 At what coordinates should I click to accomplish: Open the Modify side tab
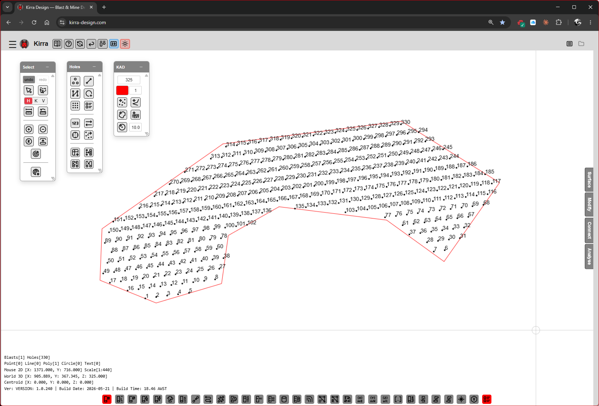click(589, 205)
